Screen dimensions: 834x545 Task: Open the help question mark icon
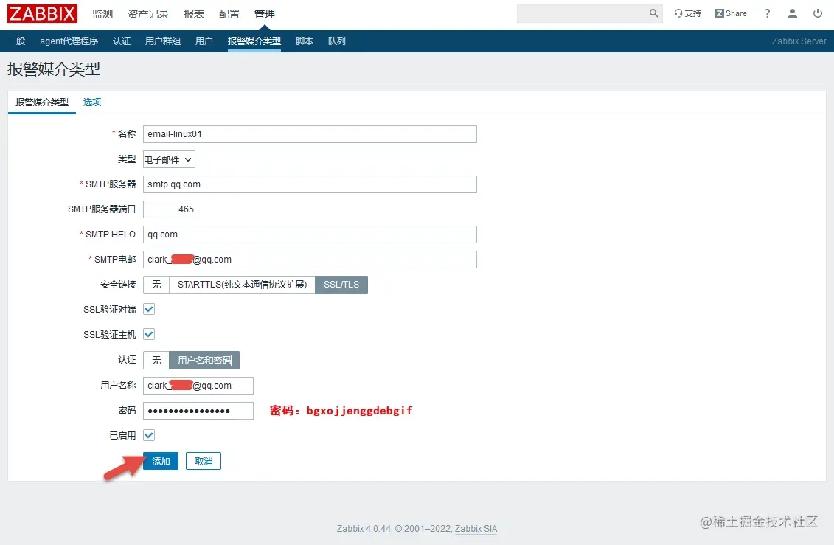click(767, 13)
